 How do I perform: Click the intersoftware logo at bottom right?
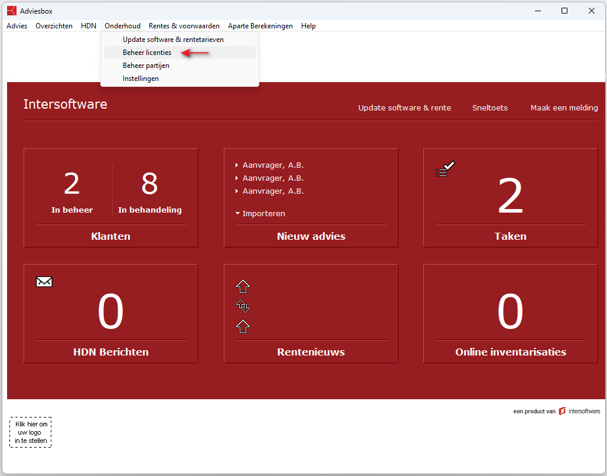point(579,411)
